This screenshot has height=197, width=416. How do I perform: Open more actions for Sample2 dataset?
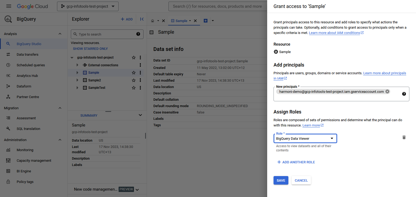[140, 80]
